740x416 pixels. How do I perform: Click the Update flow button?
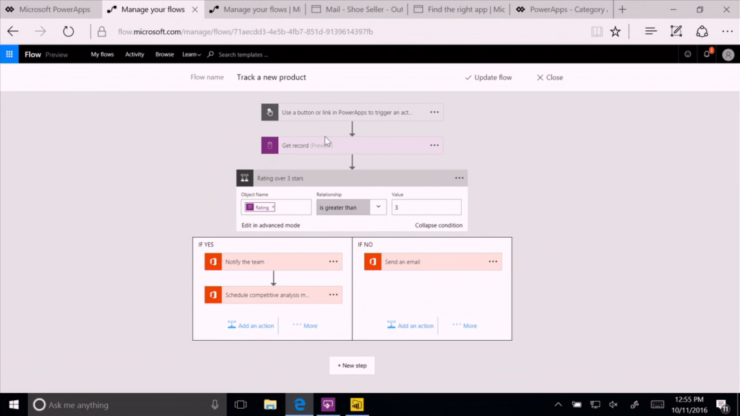[489, 77]
